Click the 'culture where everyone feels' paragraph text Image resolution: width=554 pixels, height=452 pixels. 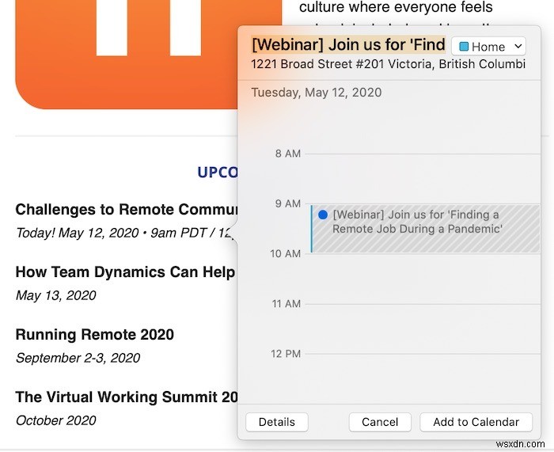point(396,7)
